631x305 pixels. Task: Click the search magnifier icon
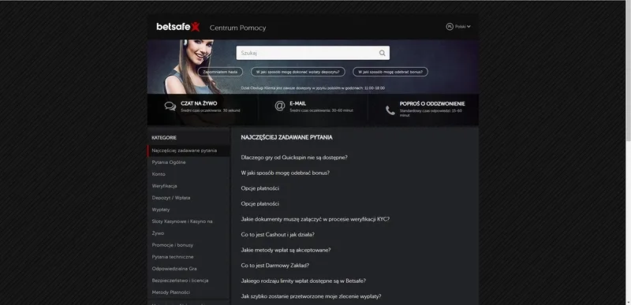[382, 53]
